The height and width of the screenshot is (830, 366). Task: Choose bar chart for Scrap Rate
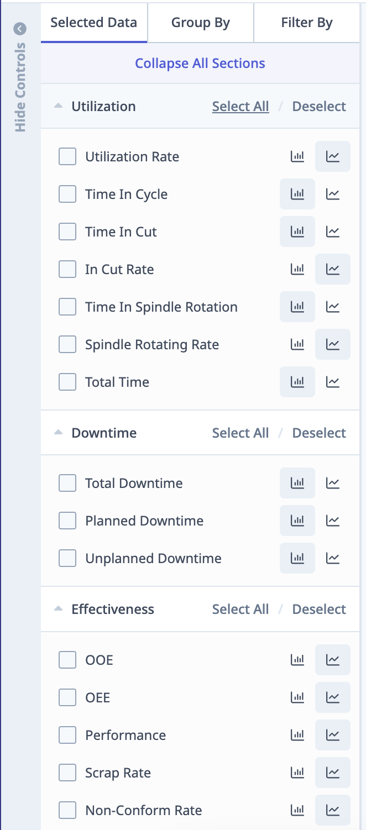pos(297,773)
